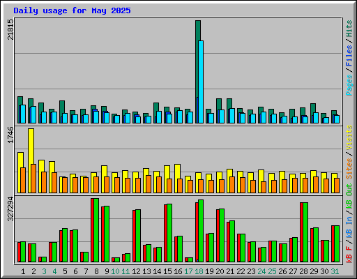Click the 'Files' legend label
The image size is (357, 279).
pos(349,56)
